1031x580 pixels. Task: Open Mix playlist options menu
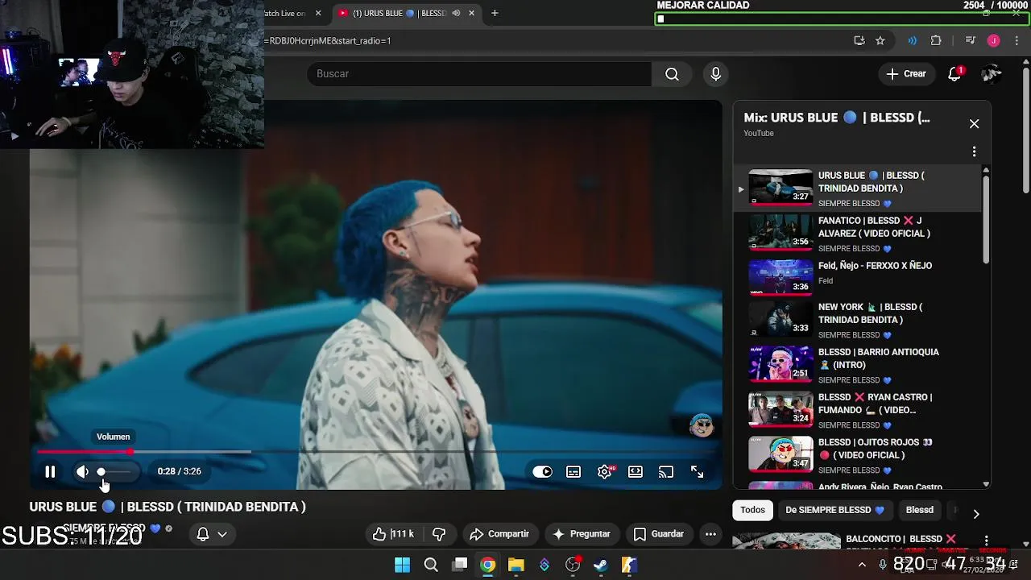click(x=974, y=151)
